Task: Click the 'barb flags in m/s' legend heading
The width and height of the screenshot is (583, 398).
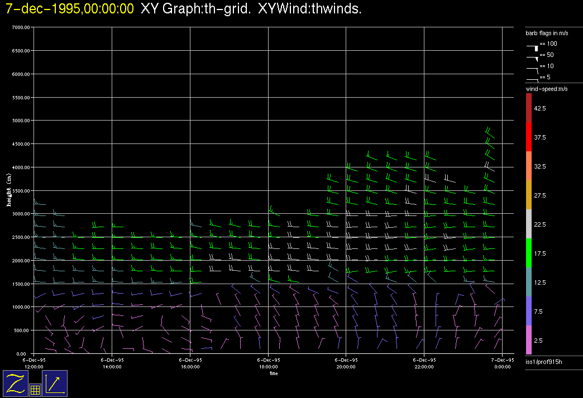Action: tap(547, 33)
